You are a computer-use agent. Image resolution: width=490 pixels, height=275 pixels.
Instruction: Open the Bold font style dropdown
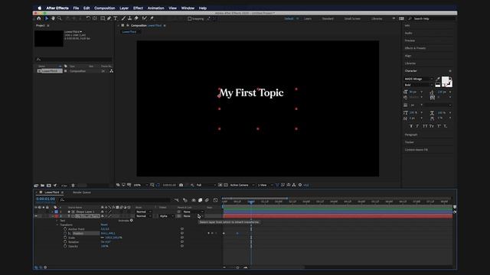419,85
